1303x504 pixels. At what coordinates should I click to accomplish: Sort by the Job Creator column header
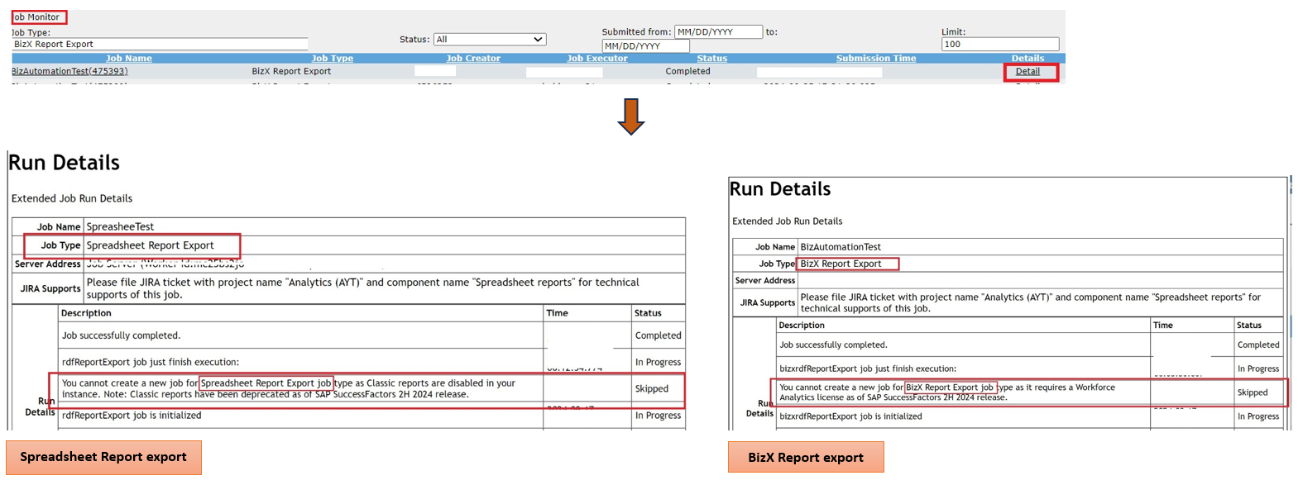[x=473, y=59]
